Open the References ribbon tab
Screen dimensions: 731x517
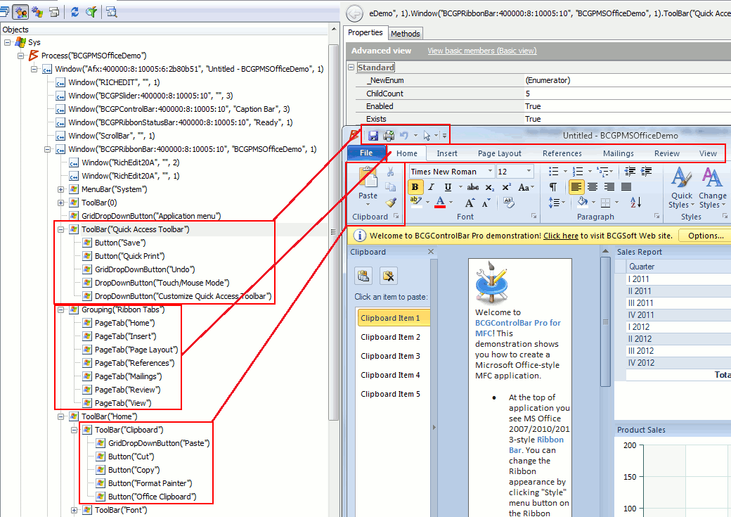coord(562,153)
